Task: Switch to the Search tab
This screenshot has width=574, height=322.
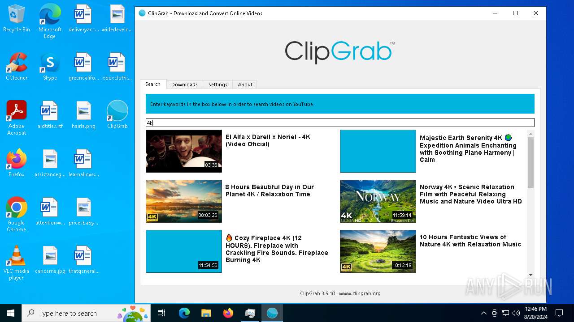Action: [153, 84]
